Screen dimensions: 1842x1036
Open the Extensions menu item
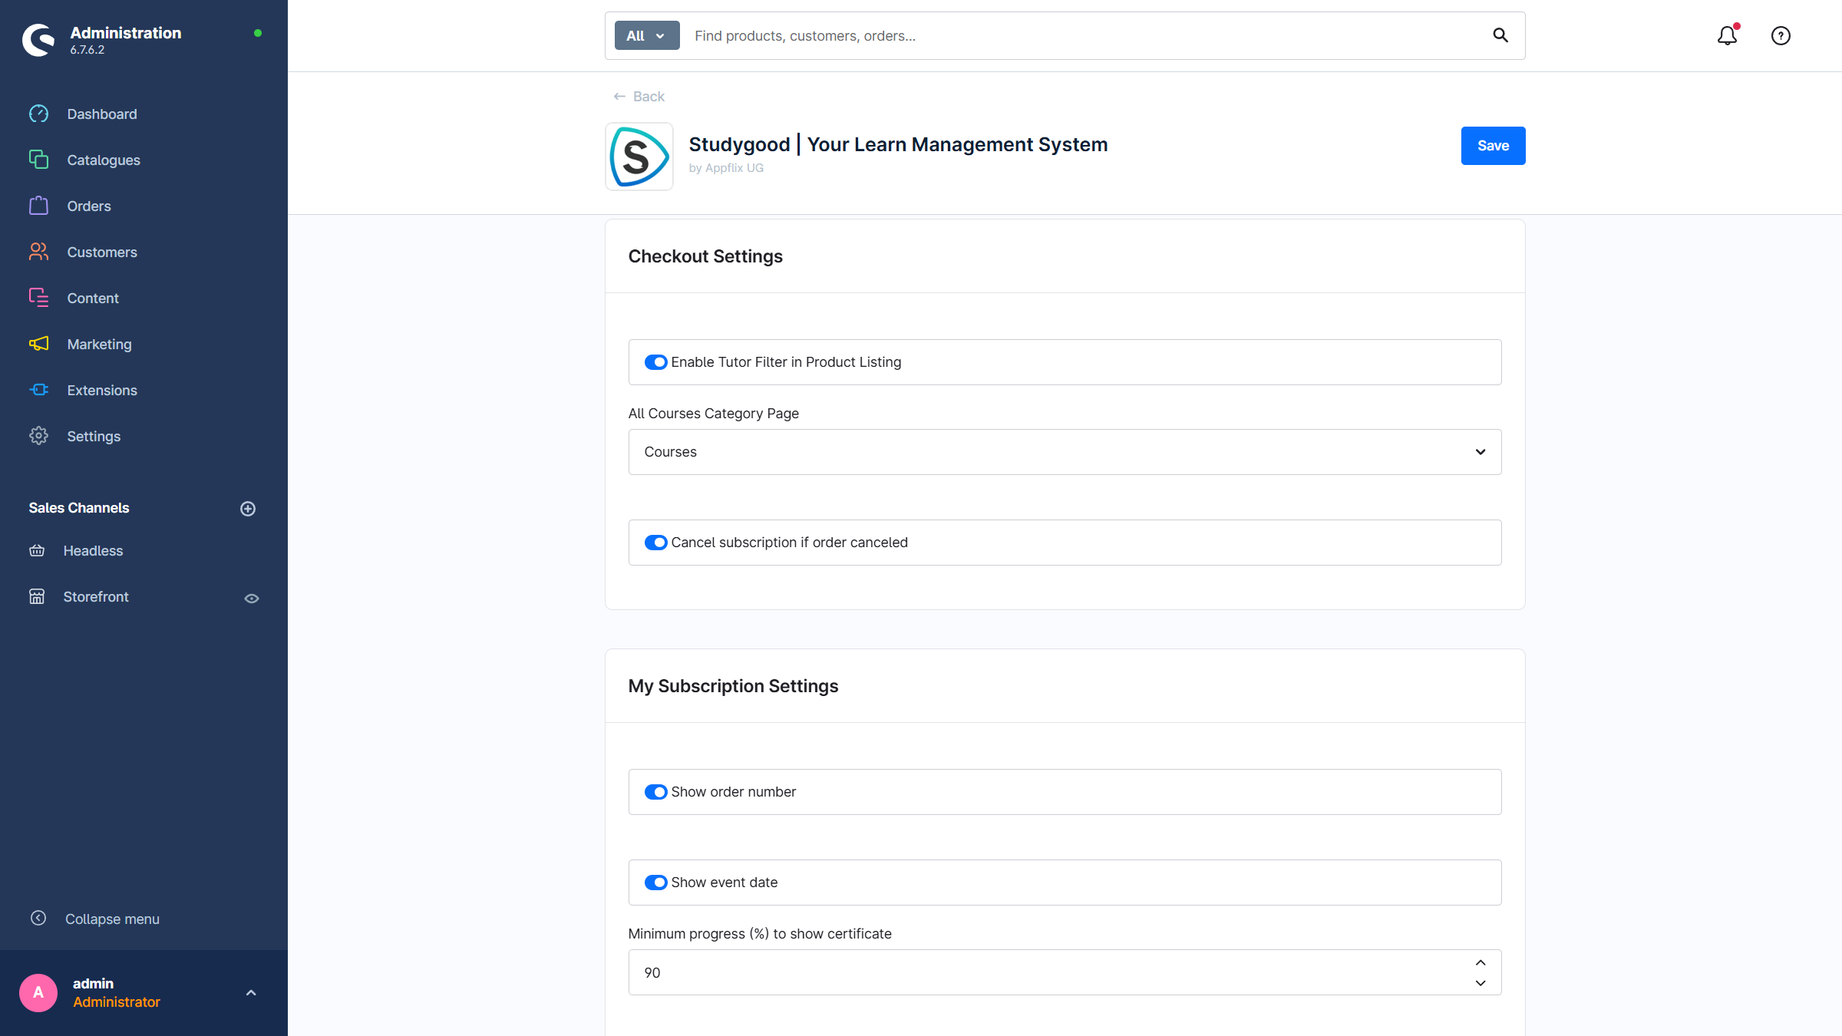(x=101, y=391)
